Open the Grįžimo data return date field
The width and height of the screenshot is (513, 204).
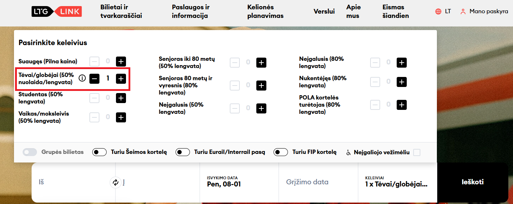(x=318, y=182)
